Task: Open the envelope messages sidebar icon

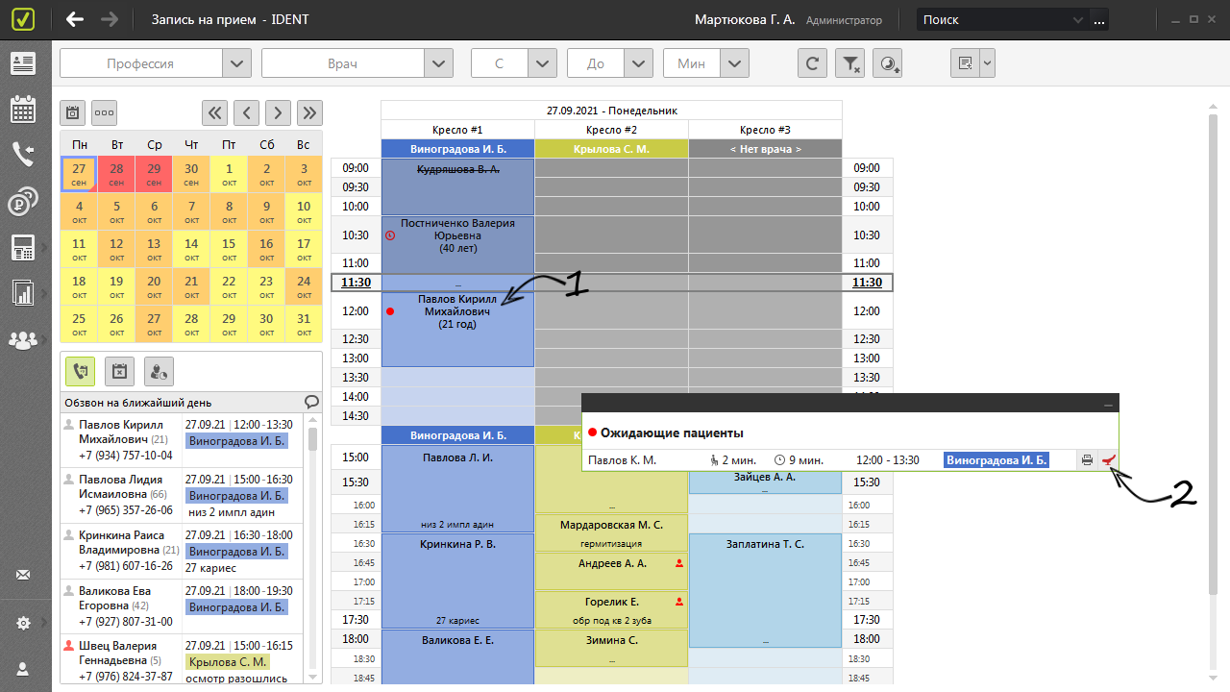Action: (23, 576)
